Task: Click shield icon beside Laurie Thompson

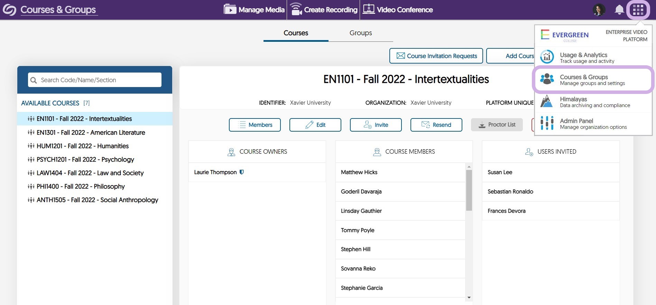Action: [x=242, y=172]
